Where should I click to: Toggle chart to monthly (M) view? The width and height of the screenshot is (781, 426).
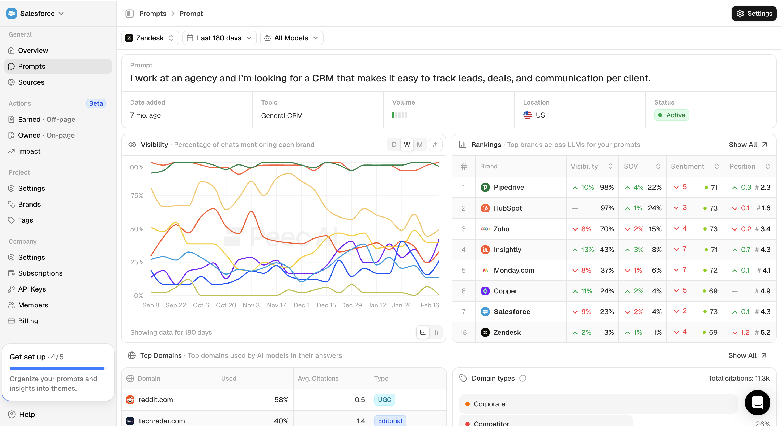[x=419, y=144]
